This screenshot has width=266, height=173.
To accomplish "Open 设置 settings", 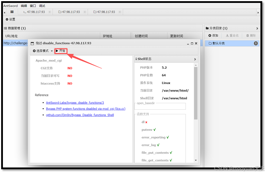I will [x=10, y=19].
